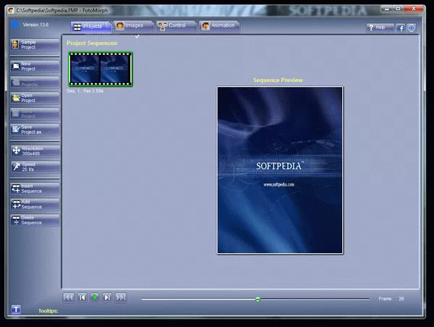Change the Resolution 300x400 setting
434x327 pixels.
pos(34,151)
